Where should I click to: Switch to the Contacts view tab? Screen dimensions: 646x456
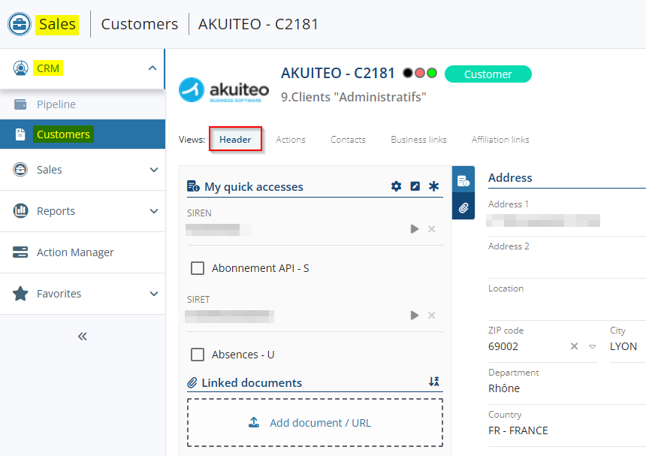click(x=348, y=140)
